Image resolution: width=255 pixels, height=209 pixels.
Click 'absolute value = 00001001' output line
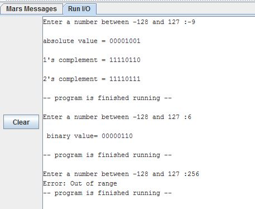(92, 41)
